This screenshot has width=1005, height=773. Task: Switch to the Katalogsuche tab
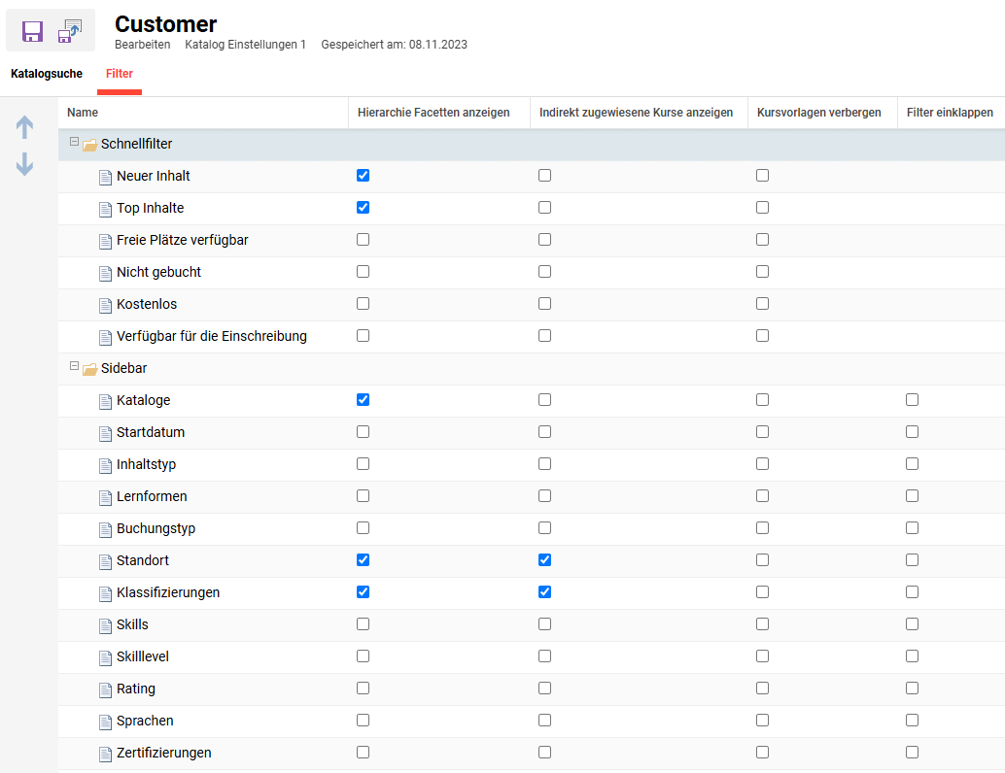click(x=47, y=73)
